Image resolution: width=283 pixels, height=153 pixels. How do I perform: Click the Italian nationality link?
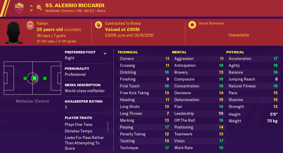42,24
